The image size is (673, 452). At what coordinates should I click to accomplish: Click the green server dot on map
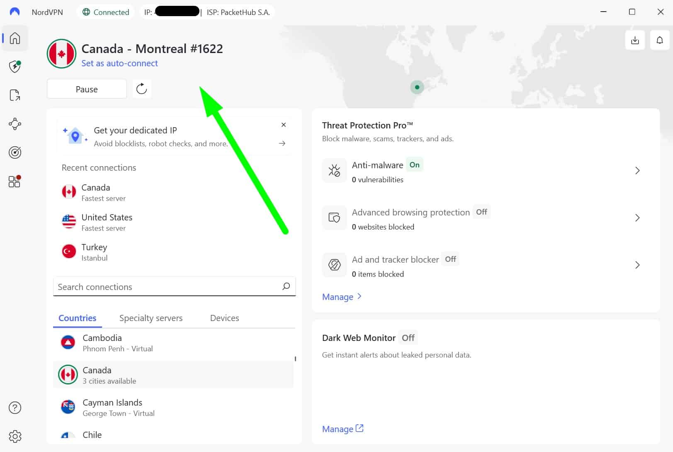pyautogui.click(x=417, y=87)
